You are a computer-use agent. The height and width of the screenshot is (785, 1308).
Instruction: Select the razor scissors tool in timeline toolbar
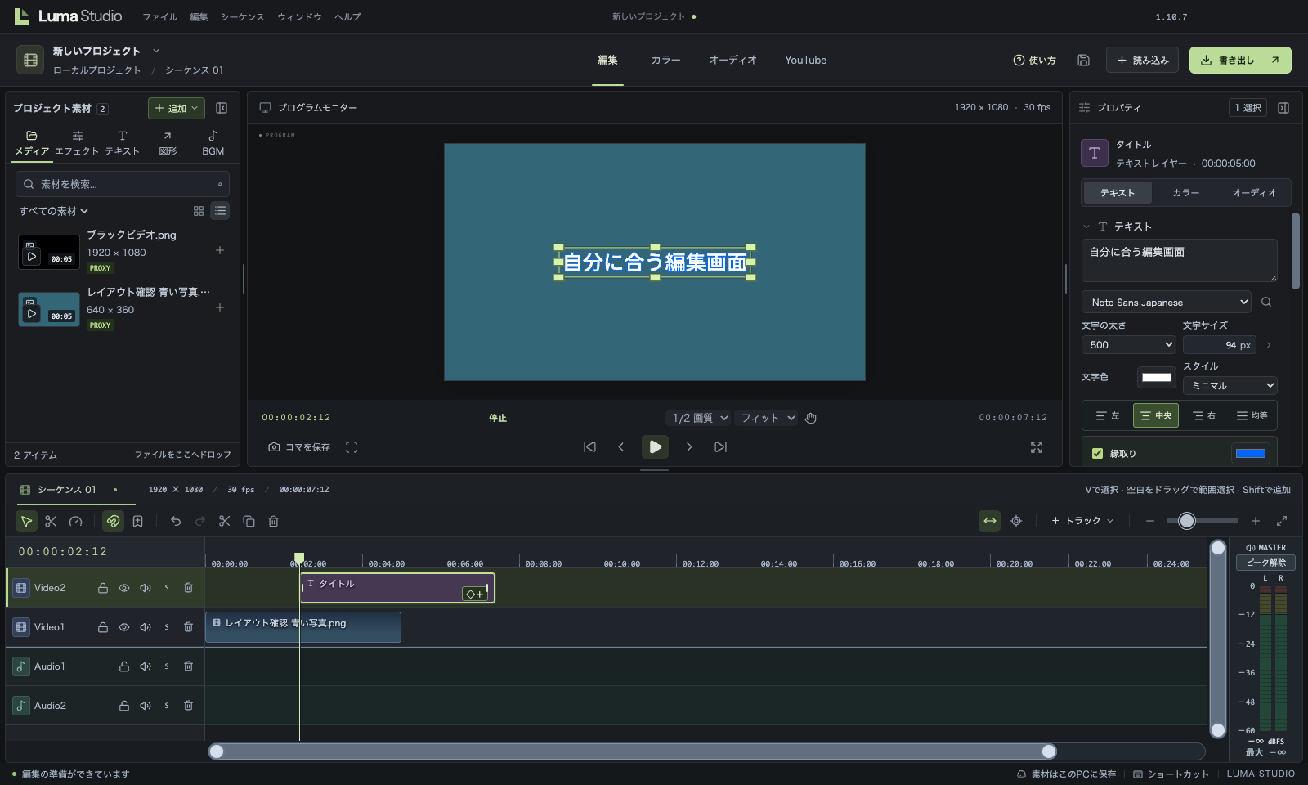tap(51, 521)
